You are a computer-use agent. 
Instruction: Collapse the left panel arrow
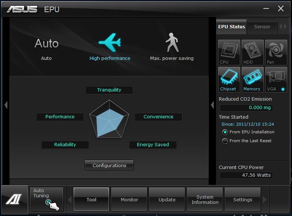pos(6,105)
